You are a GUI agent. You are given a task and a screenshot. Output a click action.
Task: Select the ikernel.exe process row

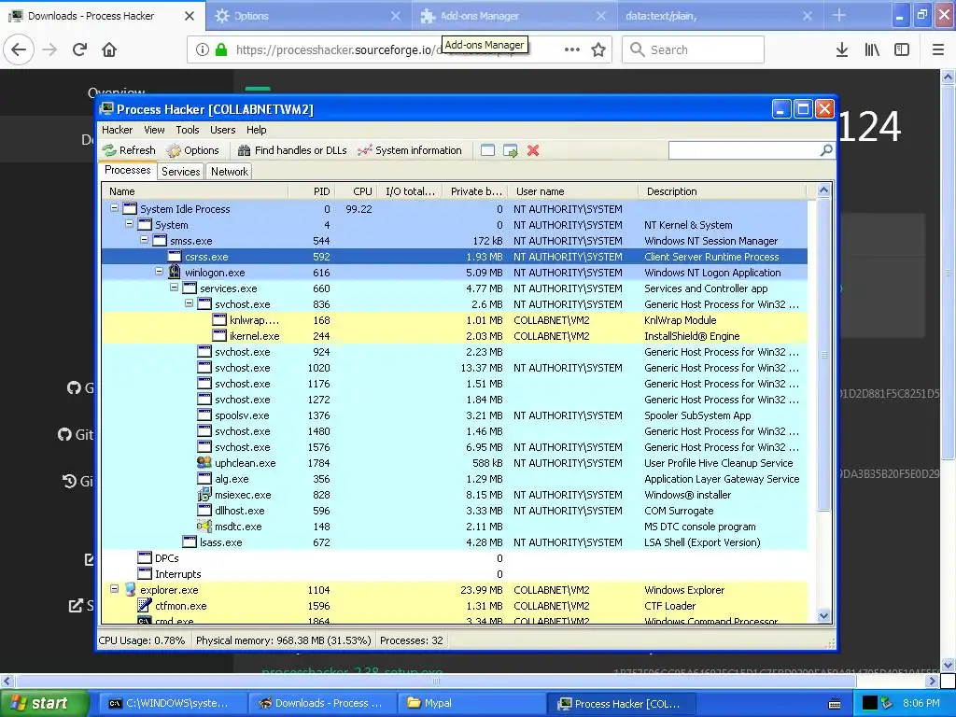tap(455, 336)
